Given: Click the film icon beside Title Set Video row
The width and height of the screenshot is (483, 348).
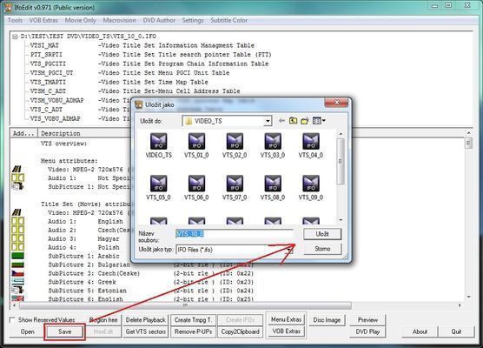Looking at the screenshot, I should pyautogui.click(x=17, y=212).
